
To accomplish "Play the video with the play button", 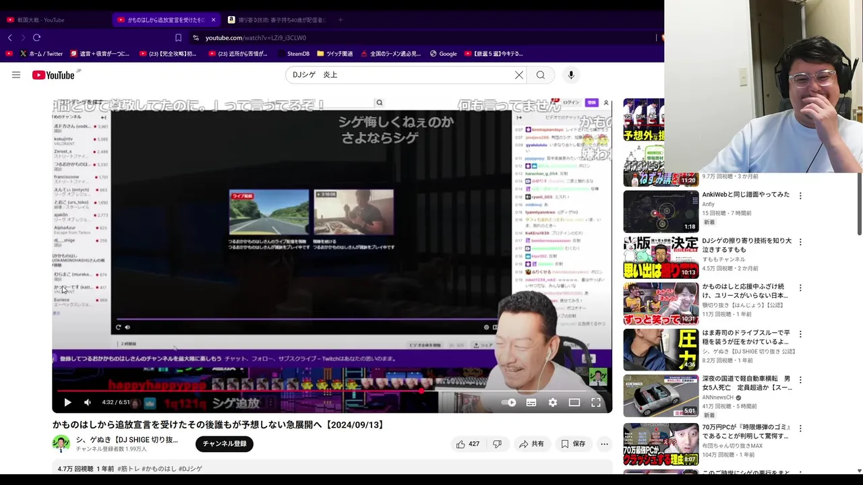I will tap(67, 402).
